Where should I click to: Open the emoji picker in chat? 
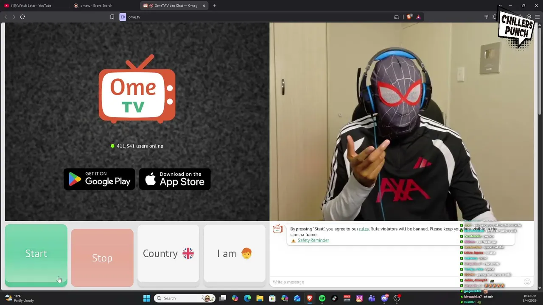(x=527, y=282)
